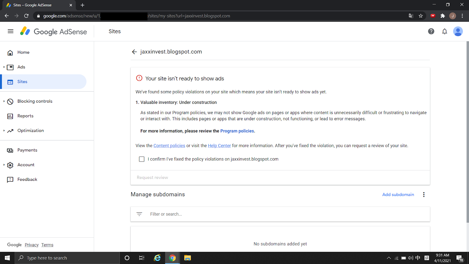Click the Cortana circle icon

point(127,258)
